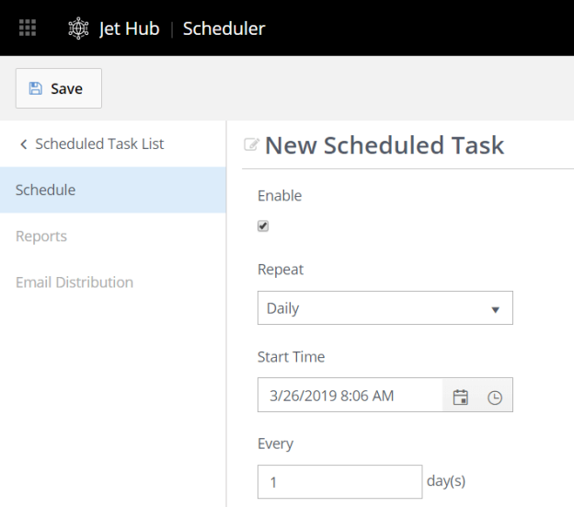Screen dimensions: 574x507
Task: Open the Email Distribution tab
Action: point(75,282)
